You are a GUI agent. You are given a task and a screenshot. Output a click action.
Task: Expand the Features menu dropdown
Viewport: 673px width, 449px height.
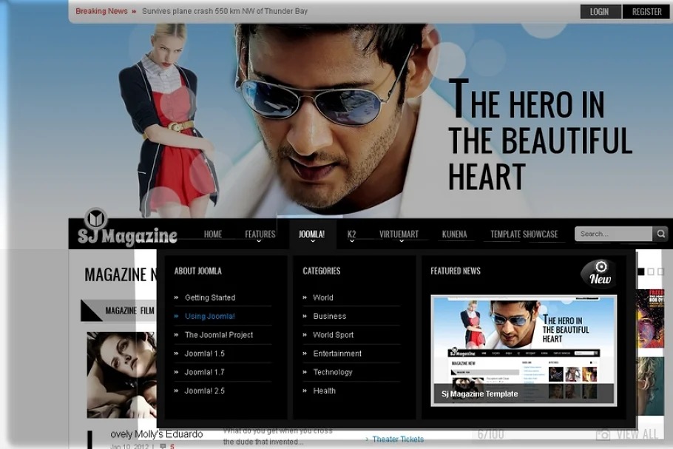coord(260,234)
